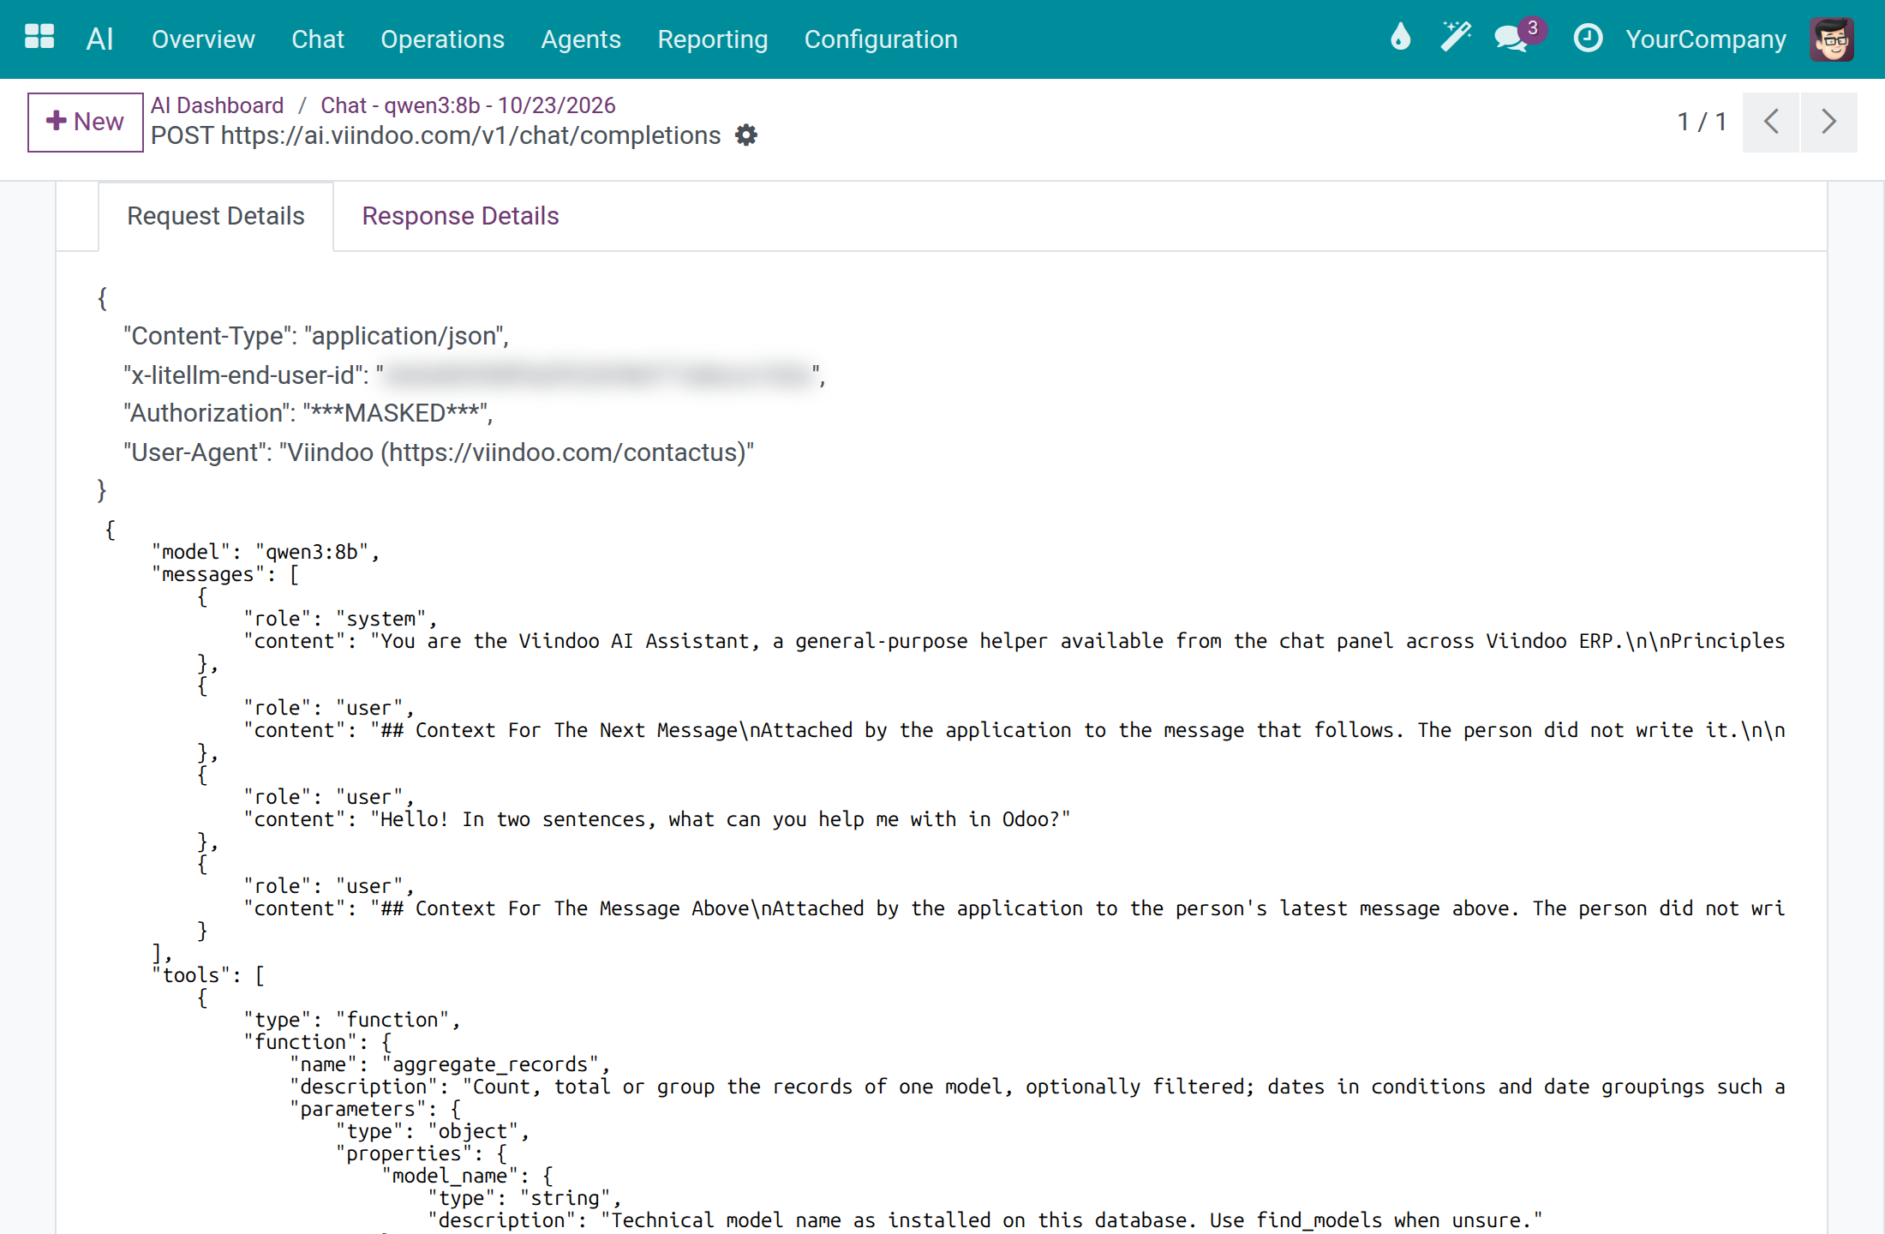Click the "type": "string" line
This screenshot has width=1885, height=1234.
pos(525,1198)
